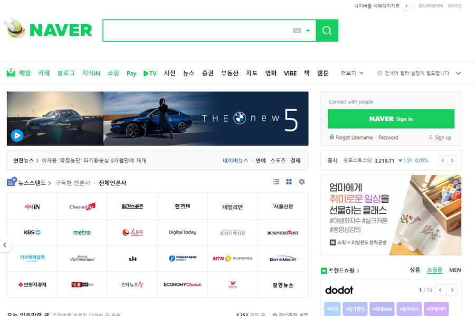Show next stock index item
This screenshot has width=475, height=316.
[452, 161]
